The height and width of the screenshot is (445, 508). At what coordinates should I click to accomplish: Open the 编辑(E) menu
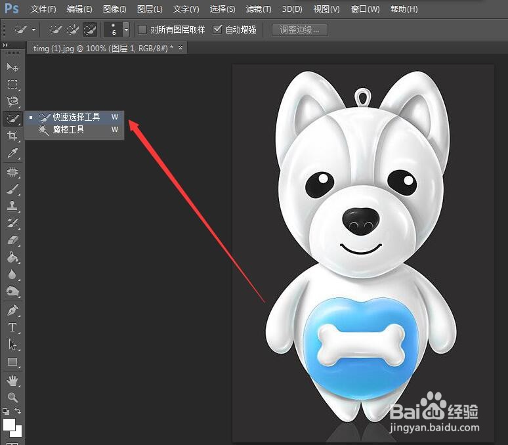[x=79, y=9]
